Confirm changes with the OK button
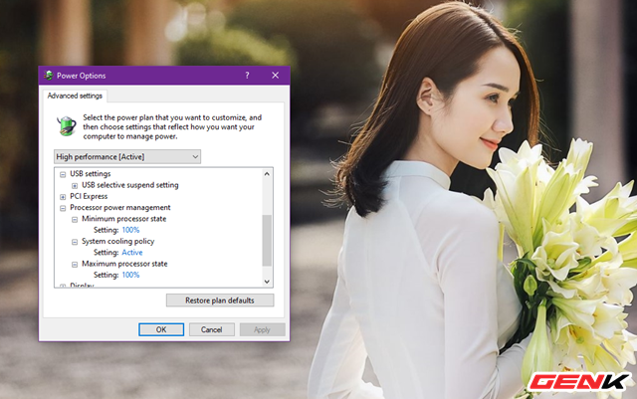Viewport: 637px width, 399px height. point(161,329)
